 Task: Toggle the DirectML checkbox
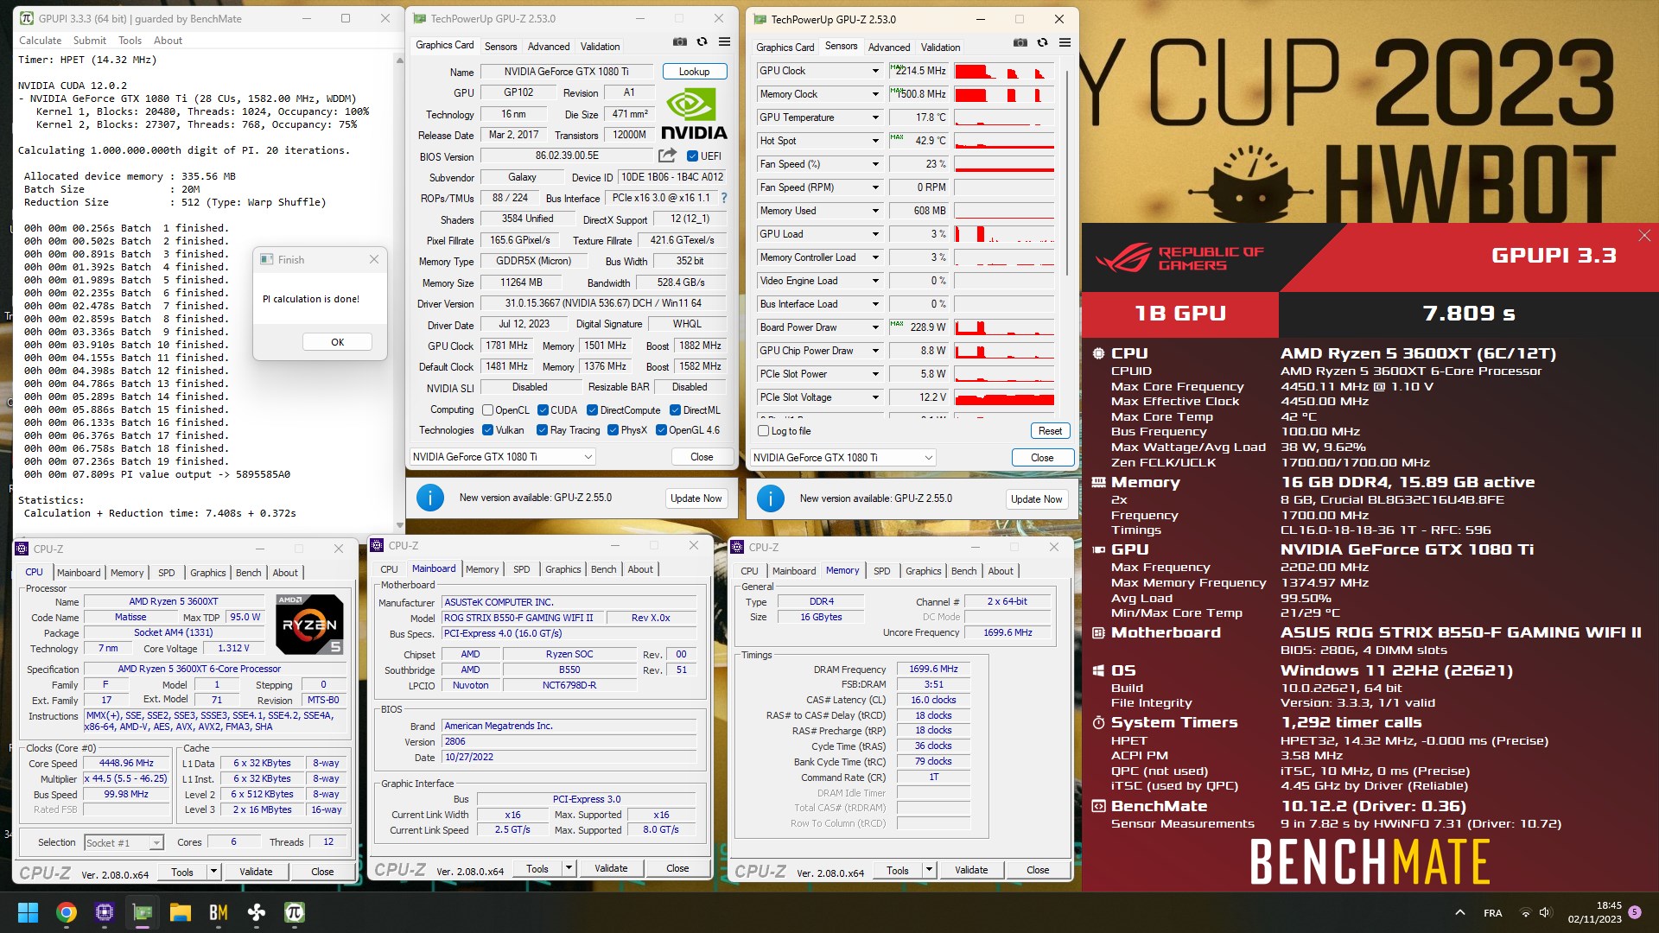tap(675, 410)
